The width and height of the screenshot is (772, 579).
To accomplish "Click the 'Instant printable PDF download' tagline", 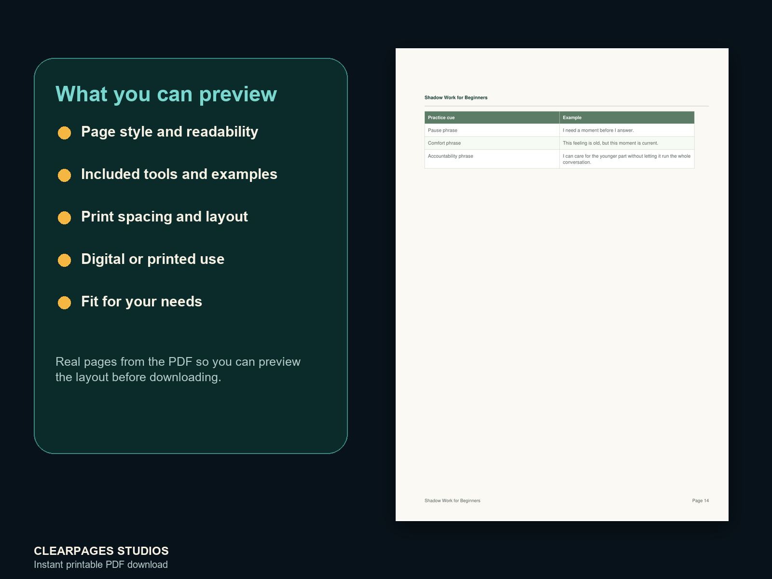I will coord(101,565).
